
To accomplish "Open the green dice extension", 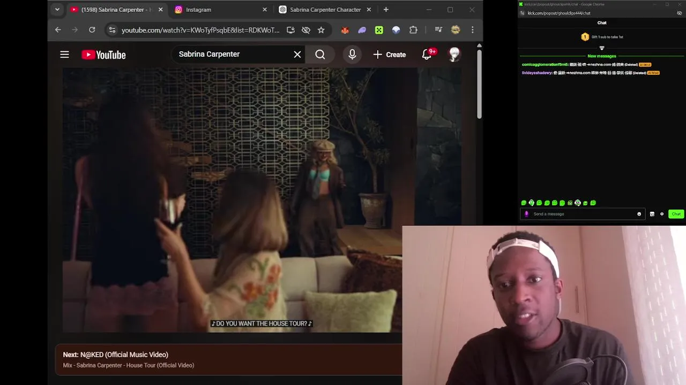I will tap(379, 30).
